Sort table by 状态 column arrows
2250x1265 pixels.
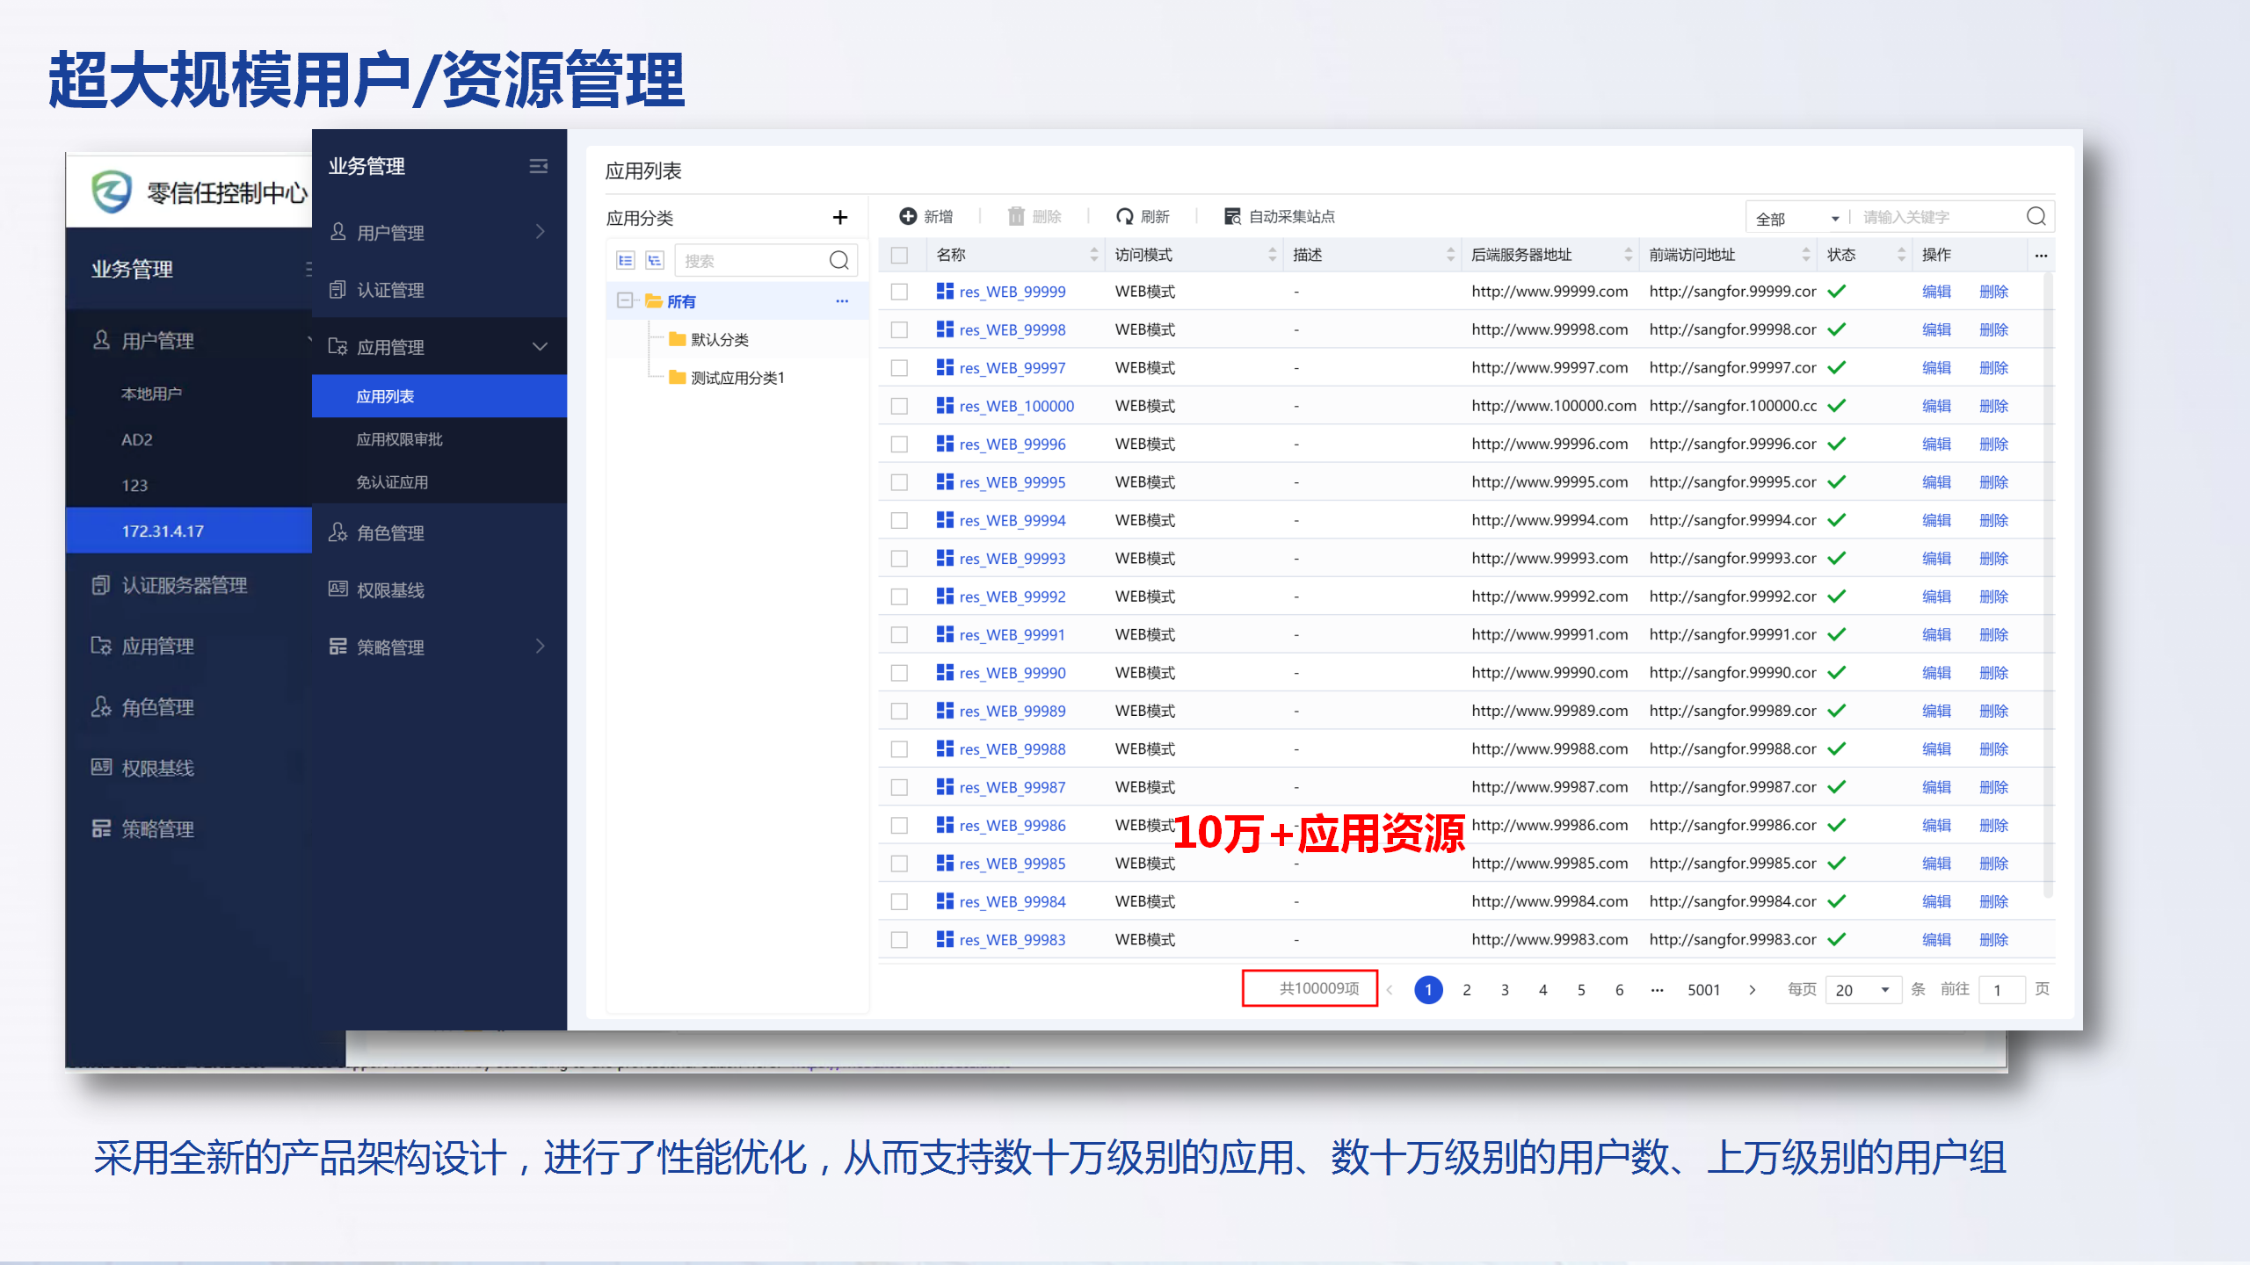tap(1902, 255)
